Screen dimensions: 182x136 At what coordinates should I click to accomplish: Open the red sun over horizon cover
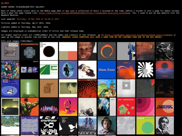[x=165, y=70]
